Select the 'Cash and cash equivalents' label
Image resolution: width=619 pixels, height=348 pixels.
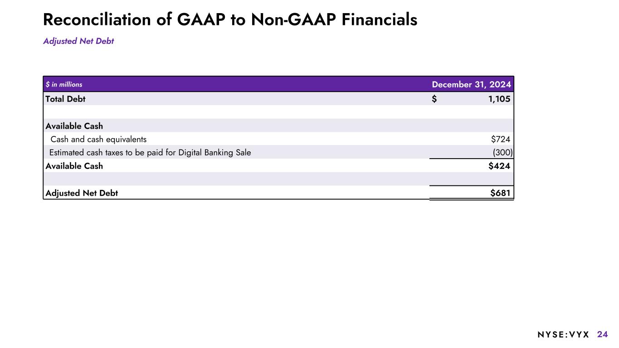(x=98, y=139)
